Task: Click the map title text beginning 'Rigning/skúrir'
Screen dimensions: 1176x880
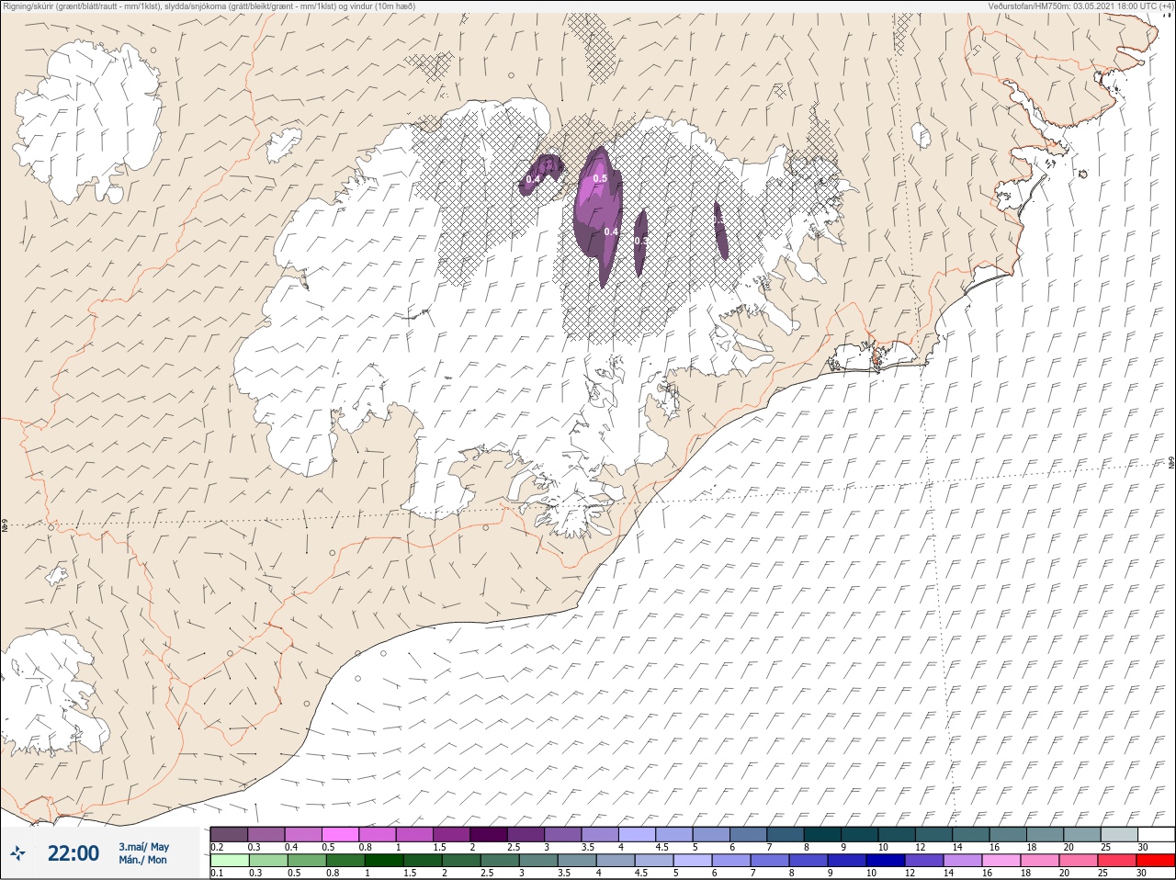Action: tap(209, 6)
